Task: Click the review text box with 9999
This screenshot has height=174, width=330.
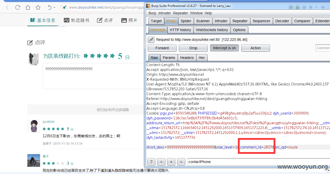Action: (94, 76)
